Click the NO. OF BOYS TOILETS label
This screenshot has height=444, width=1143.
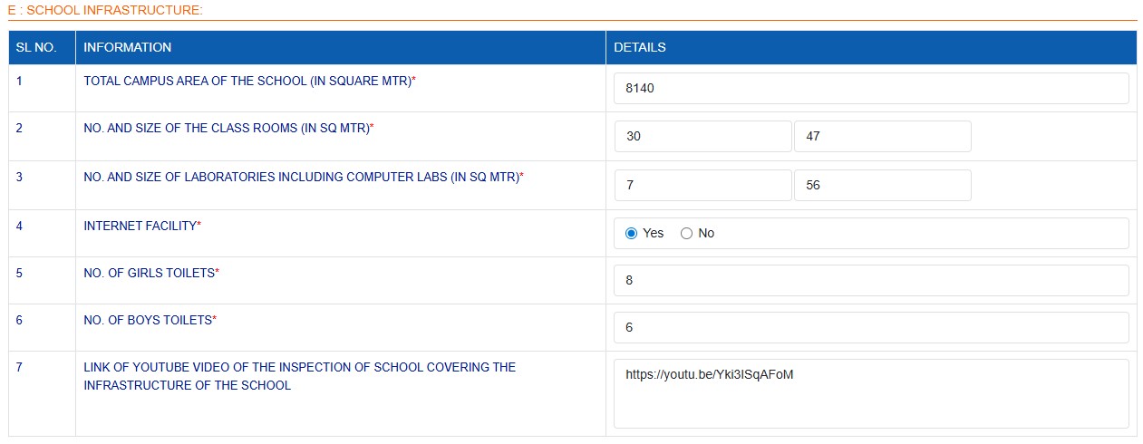coord(148,320)
